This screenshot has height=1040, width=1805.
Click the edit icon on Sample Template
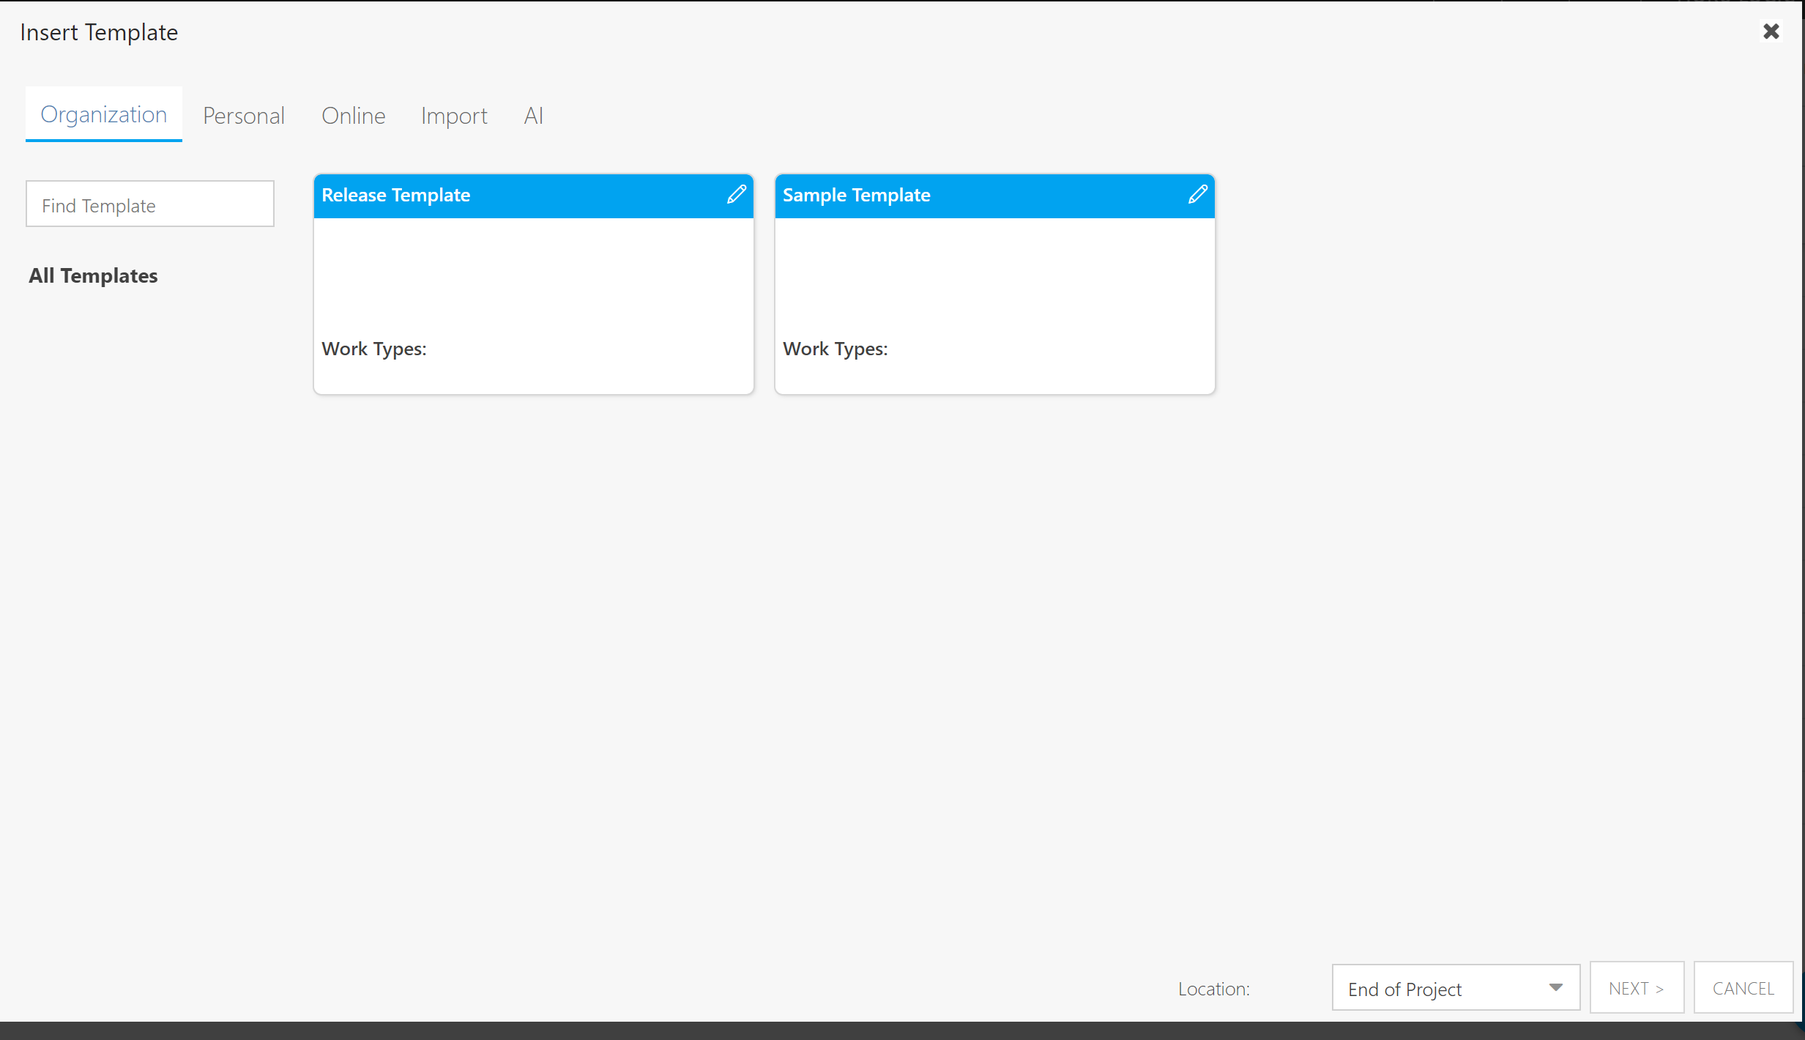(x=1196, y=195)
